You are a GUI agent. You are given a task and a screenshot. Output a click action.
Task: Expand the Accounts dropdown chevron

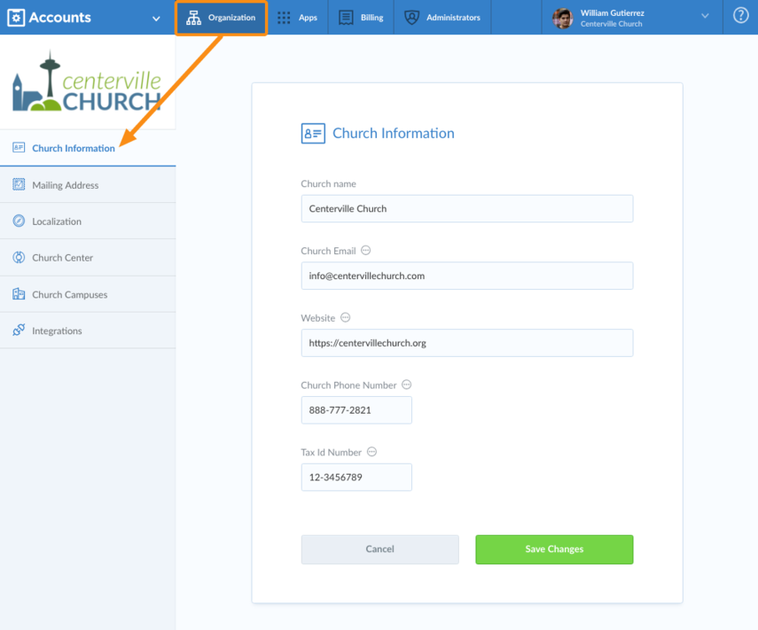click(156, 17)
